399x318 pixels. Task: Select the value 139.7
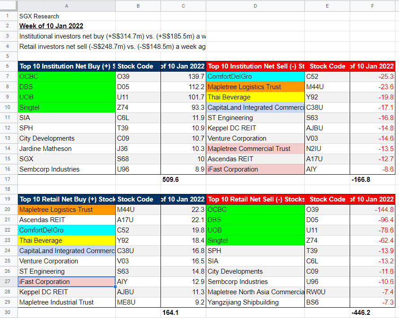pyautogui.click(x=183, y=77)
